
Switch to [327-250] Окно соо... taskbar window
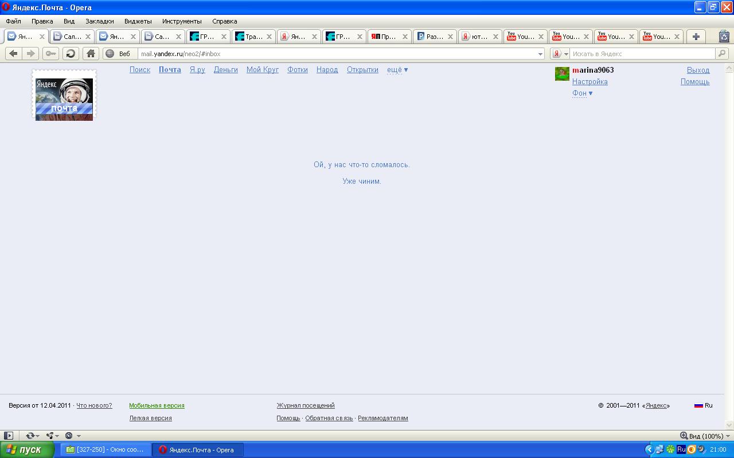pos(105,449)
